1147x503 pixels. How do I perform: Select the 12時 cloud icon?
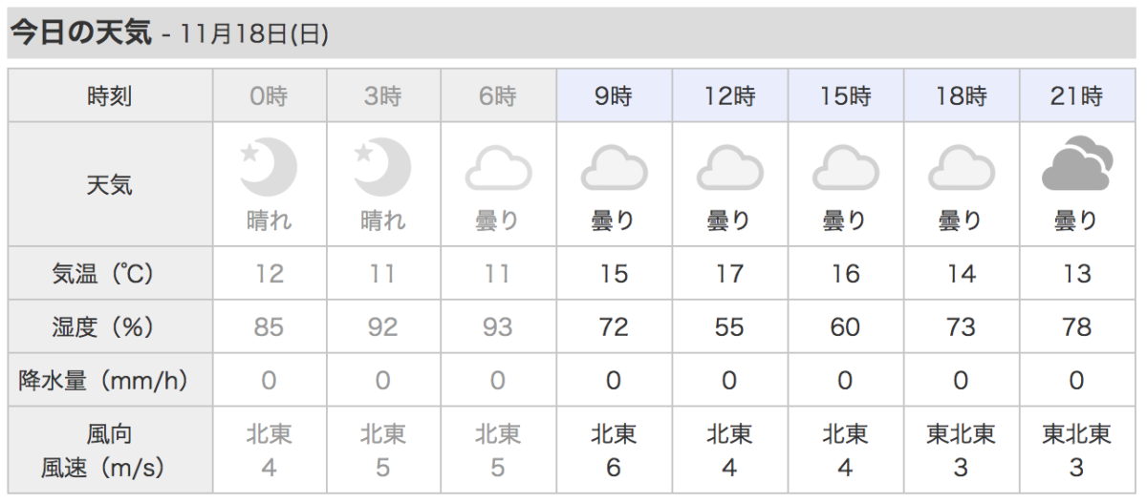click(x=729, y=168)
